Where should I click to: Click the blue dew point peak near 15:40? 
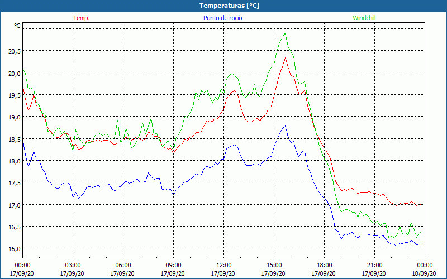(285, 125)
